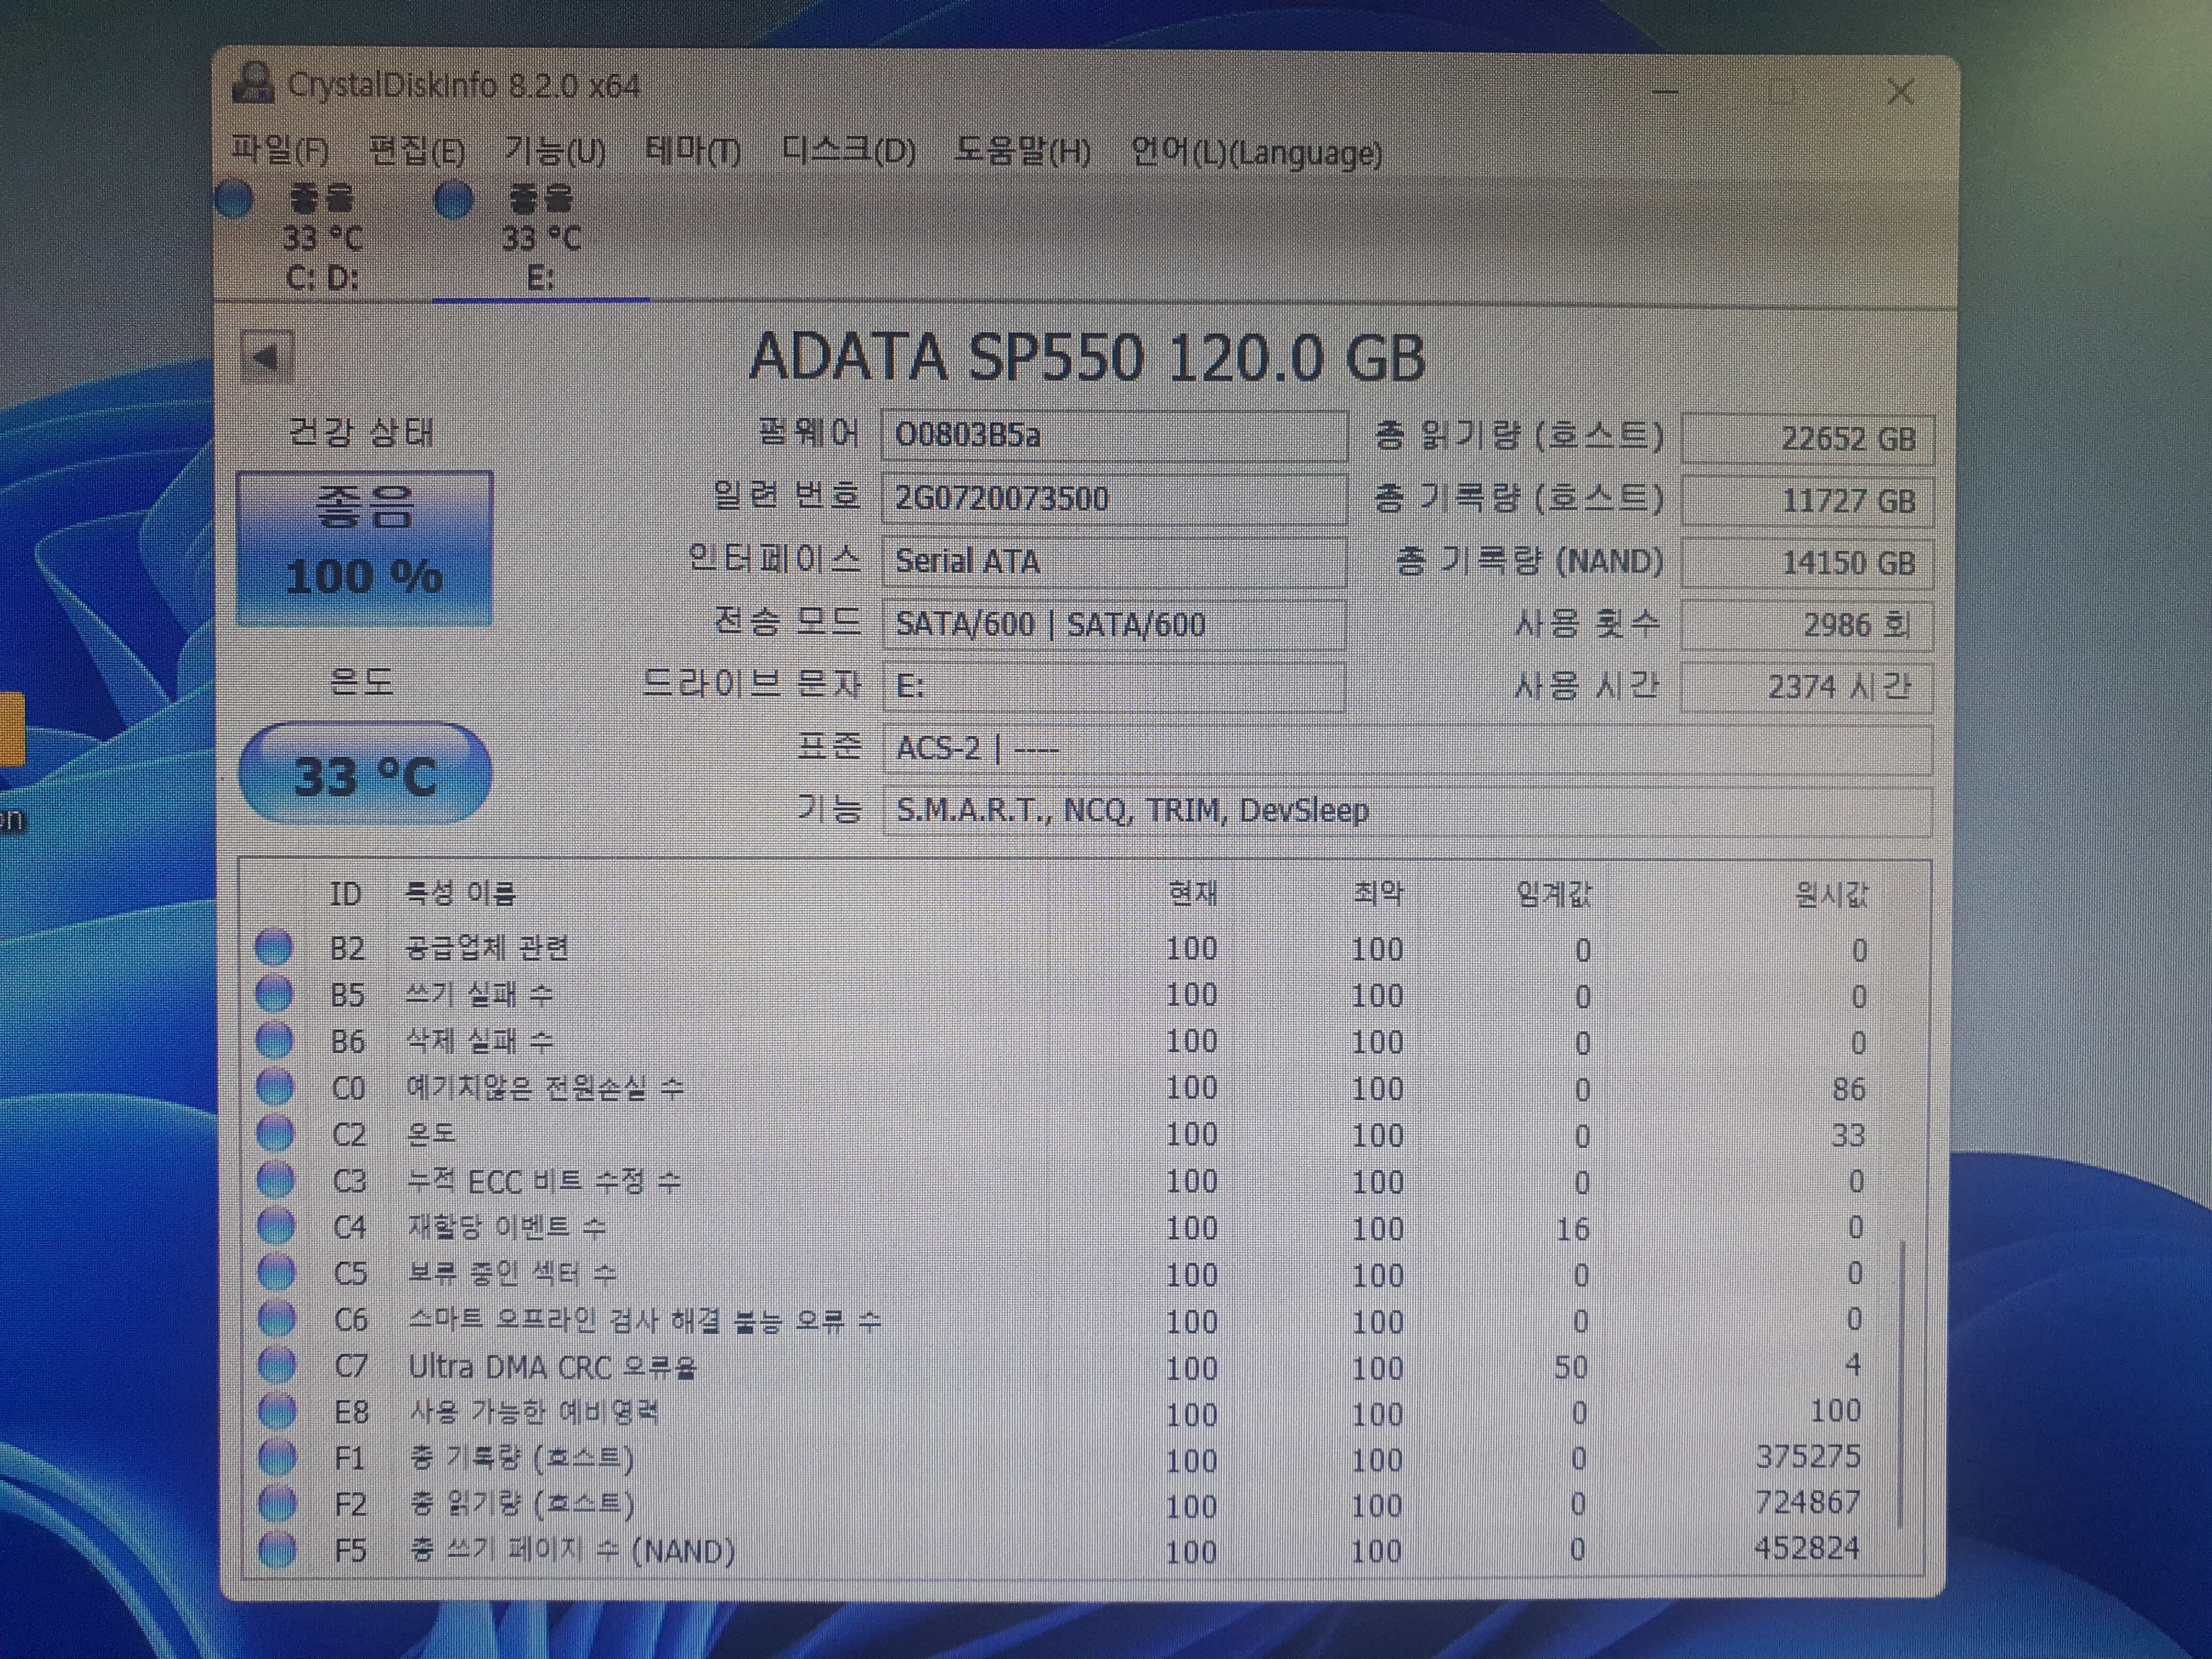Click status icon of C4 attribute row
2212x1659 pixels.
tap(276, 1226)
